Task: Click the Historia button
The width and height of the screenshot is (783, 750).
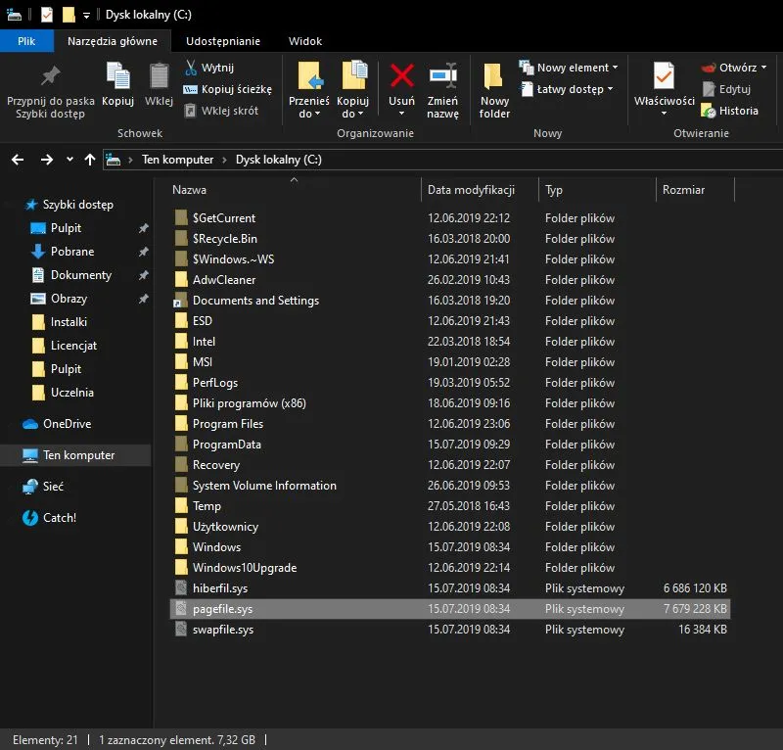Action: tap(730, 111)
